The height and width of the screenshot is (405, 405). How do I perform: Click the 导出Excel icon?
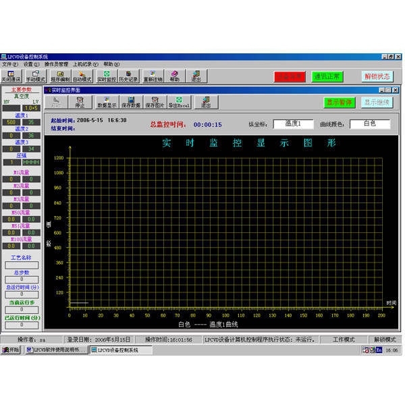tap(180, 103)
